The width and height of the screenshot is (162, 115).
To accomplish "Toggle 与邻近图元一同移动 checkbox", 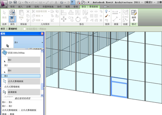I will click(x=25, y=29).
